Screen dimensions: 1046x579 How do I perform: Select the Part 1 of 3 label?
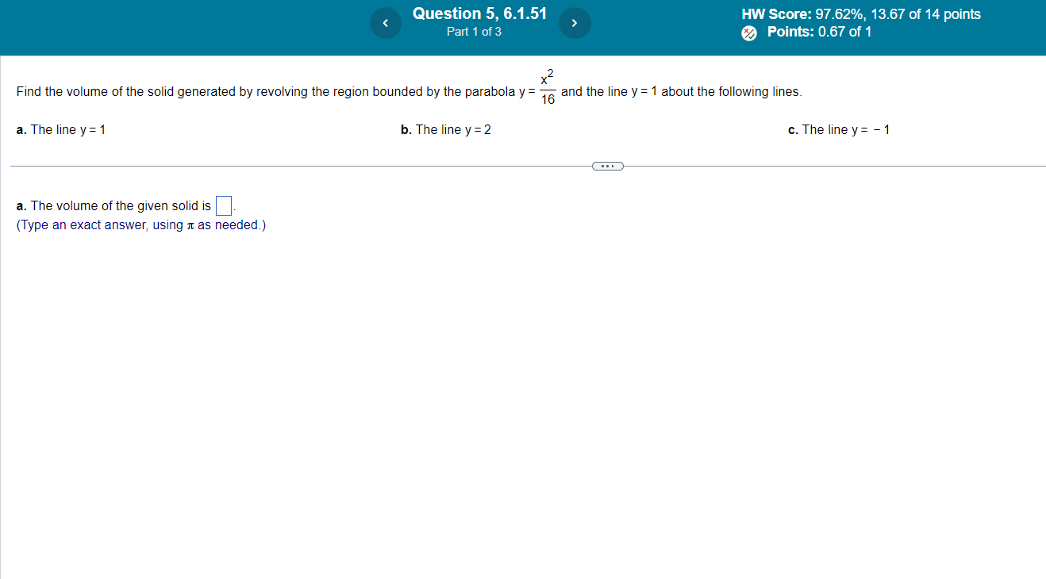(x=474, y=32)
